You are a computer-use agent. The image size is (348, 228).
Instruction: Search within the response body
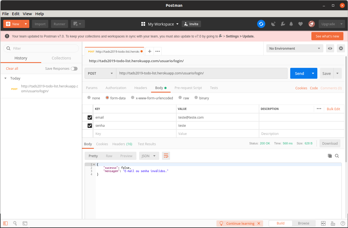(x=337, y=156)
